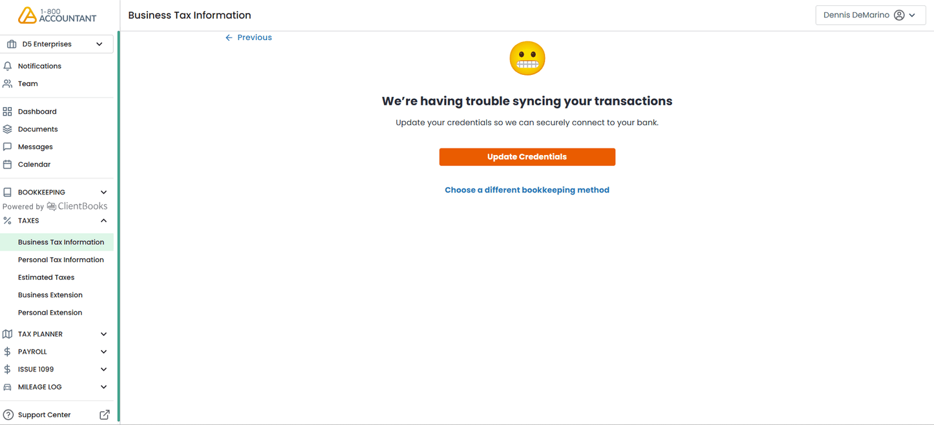Expand the Tax Planner section

click(x=103, y=334)
